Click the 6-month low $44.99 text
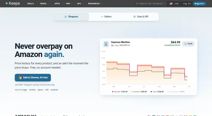212x116 pixels. coord(172,45)
